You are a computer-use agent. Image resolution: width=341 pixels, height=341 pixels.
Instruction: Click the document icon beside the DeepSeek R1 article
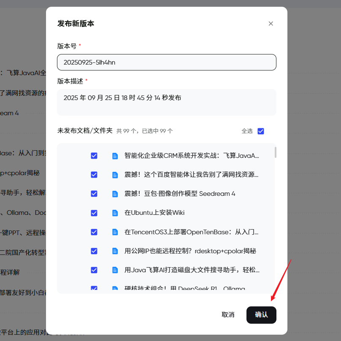[x=115, y=288]
